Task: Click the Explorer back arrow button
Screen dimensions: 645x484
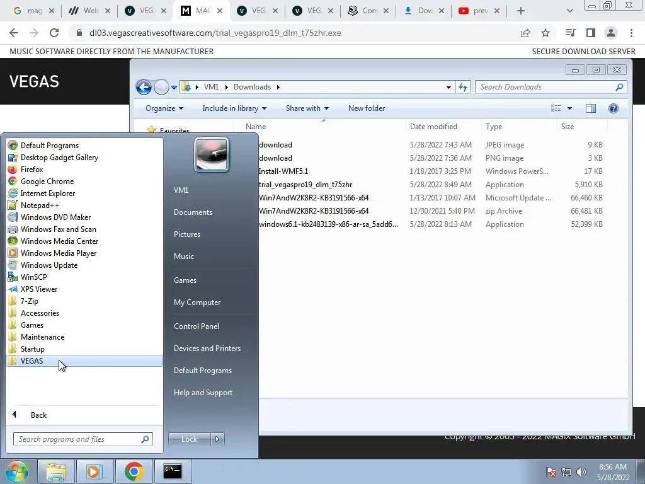Action: coord(144,87)
